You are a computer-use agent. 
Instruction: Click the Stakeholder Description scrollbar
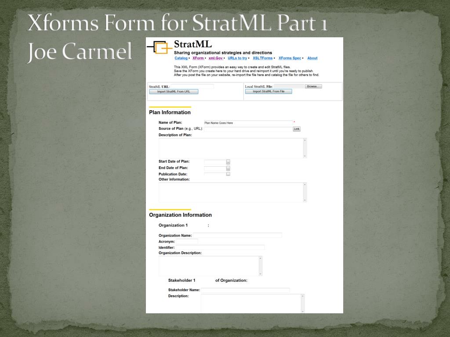pos(303,304)
